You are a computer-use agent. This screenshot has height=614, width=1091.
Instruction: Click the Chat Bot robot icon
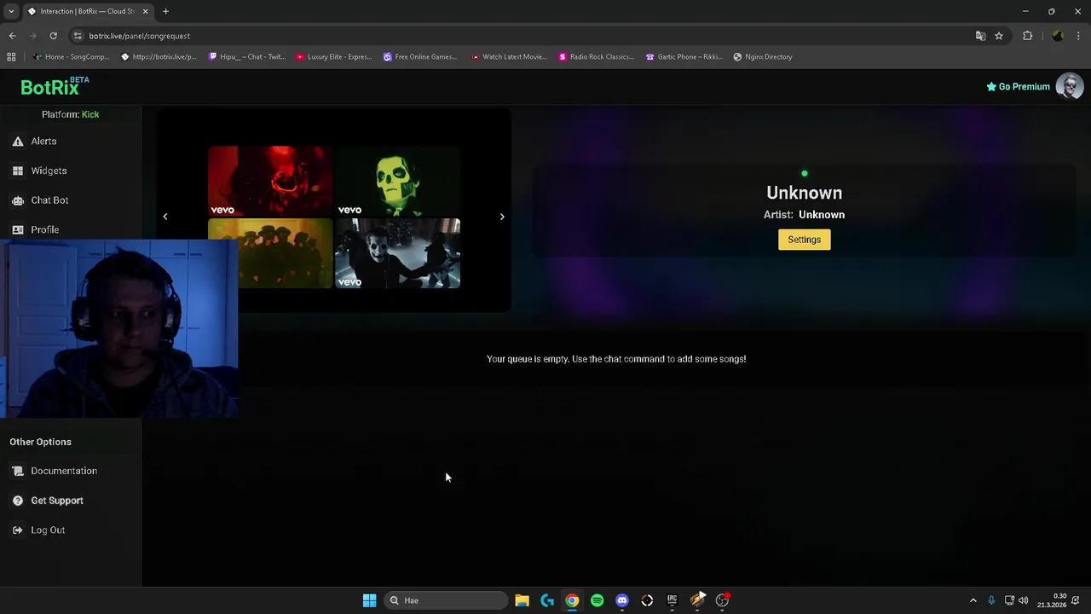coord(18,200)
